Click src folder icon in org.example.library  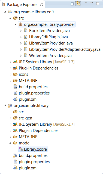(x=15, y=112)
